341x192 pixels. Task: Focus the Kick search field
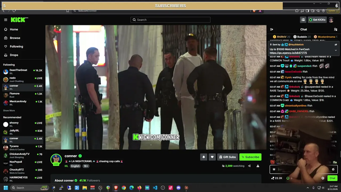point(170,20)
